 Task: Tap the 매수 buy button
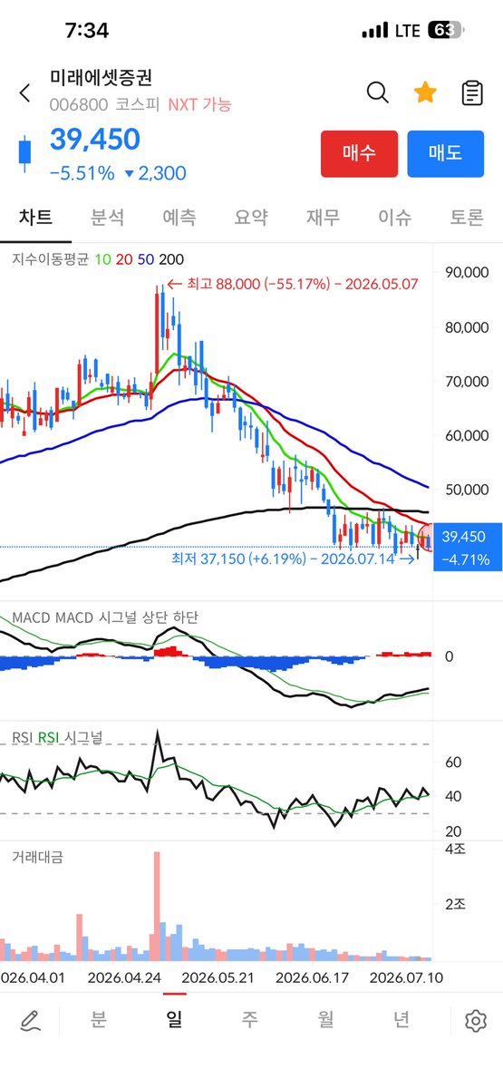pyautogui.click(x=359, y=153)
